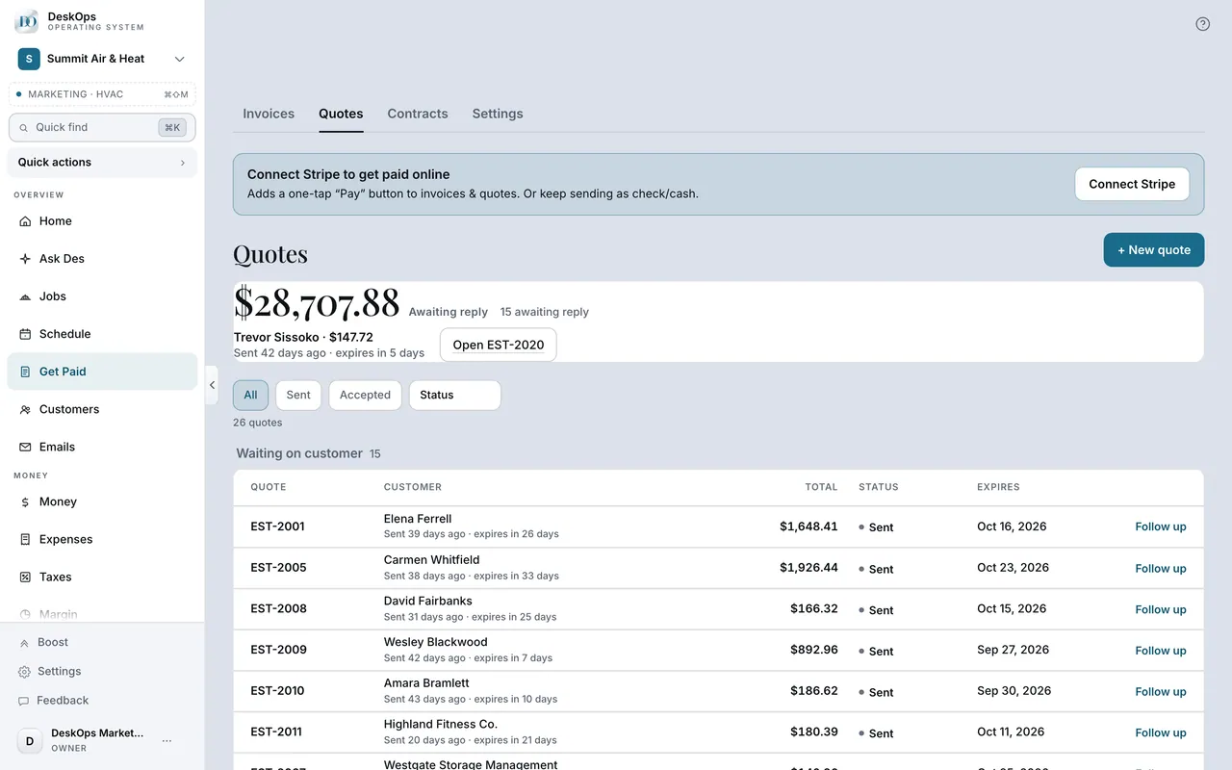
Task: Click the $166.32 total amount
Action: [x=814, y=609]
